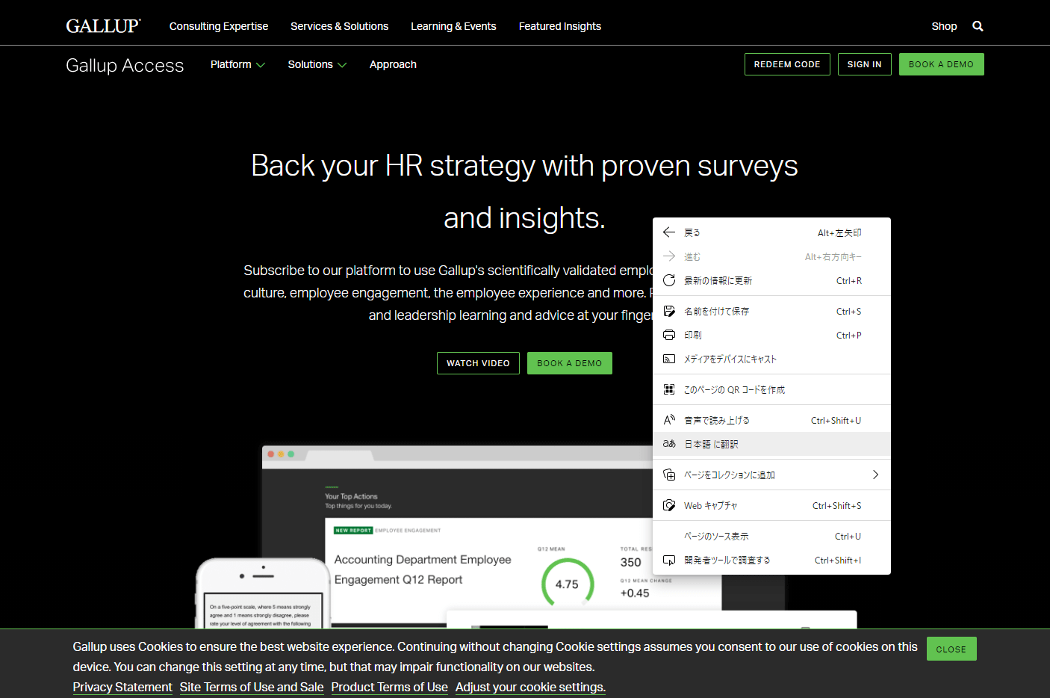Click the read aloud icon
The height and width of the screenshot is (698, 1050).
click(x=669, y=420)
